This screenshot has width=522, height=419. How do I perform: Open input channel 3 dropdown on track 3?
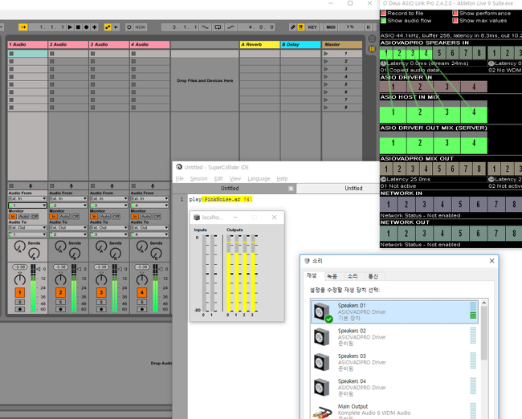(x=109, y=205)
